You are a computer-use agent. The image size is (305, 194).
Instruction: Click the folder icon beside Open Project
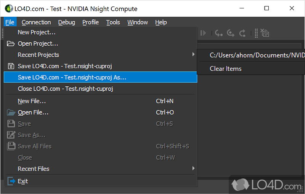tap(11, 43)
